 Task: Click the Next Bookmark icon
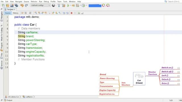point(57,13)
